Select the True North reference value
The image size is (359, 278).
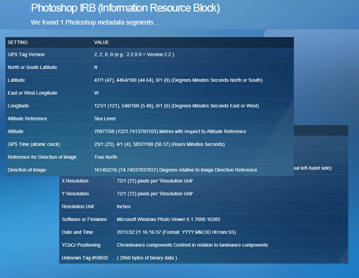pyautogui.click(x=105, y=157)
